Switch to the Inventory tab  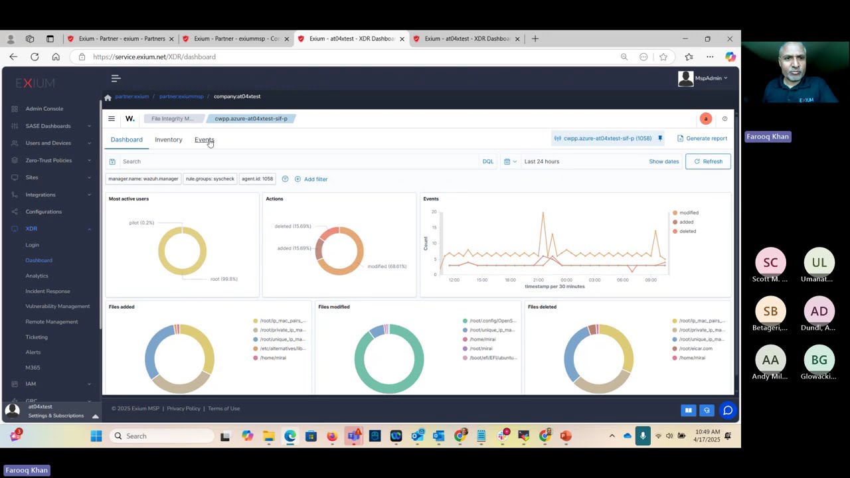tap(168, 139)
